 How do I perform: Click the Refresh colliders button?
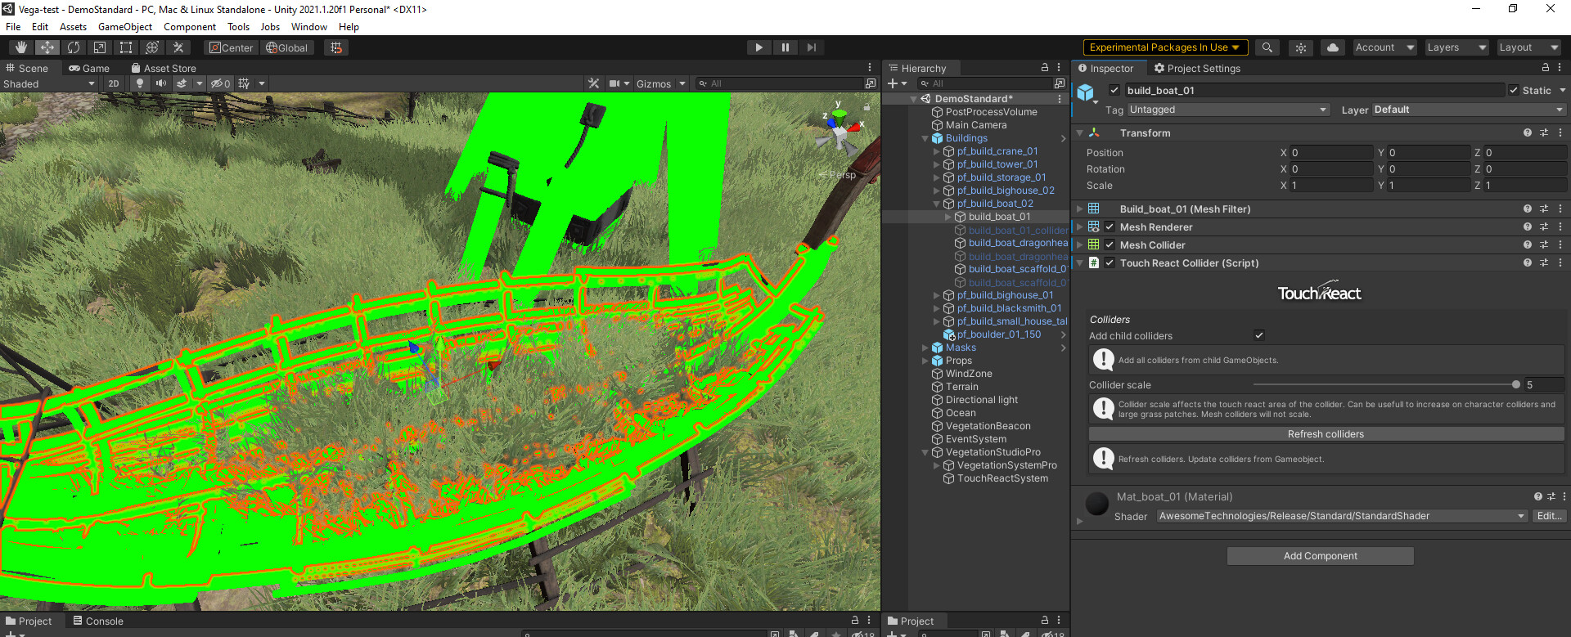coord(1326,434)
